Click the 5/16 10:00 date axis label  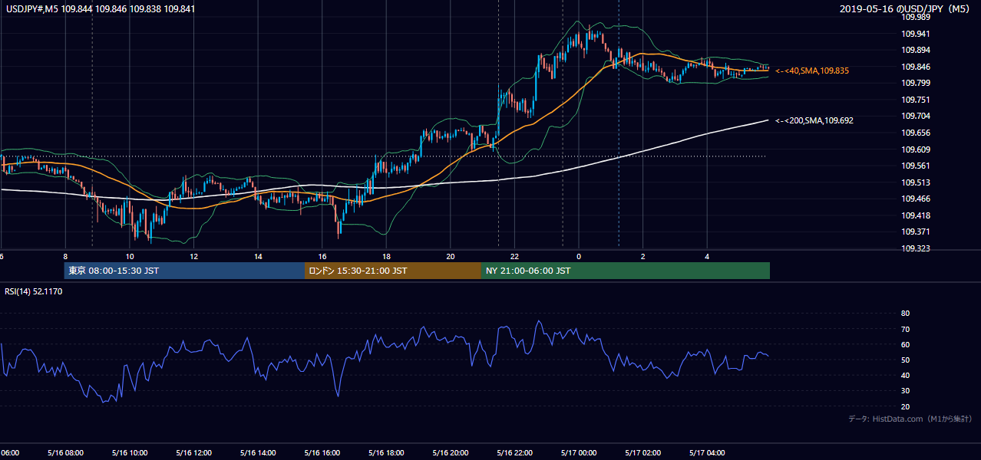tap(130, 453)
